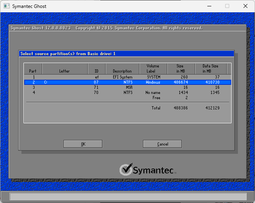
Task: Select partition 4 No name row
Action: [127, 92]
